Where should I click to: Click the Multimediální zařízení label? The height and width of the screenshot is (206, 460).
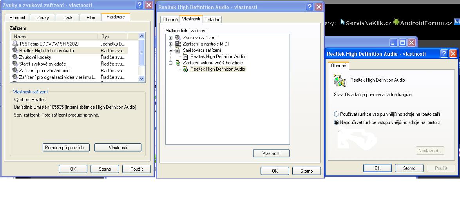click(187, 30)
